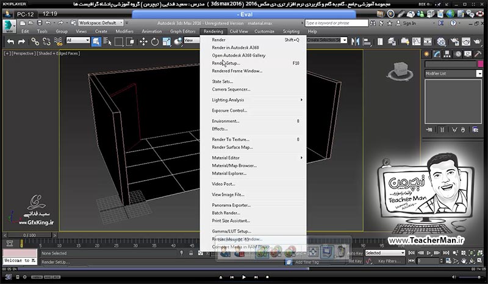Screen dimensions: 488x284
Task: Choose Environment... in Rendering menu
Action: tap(253, 121)
